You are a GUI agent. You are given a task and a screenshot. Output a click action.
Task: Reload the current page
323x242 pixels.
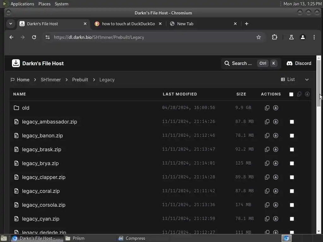34,37
